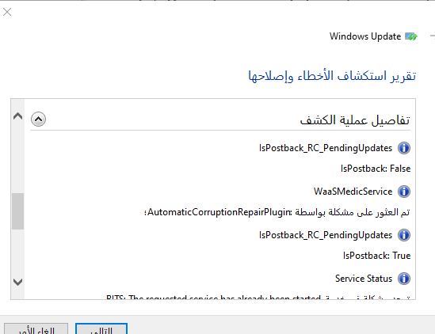
Task: Collapse the تفاصيل عملية الكشف section with the circular chevron
Action: click(38, 120)
